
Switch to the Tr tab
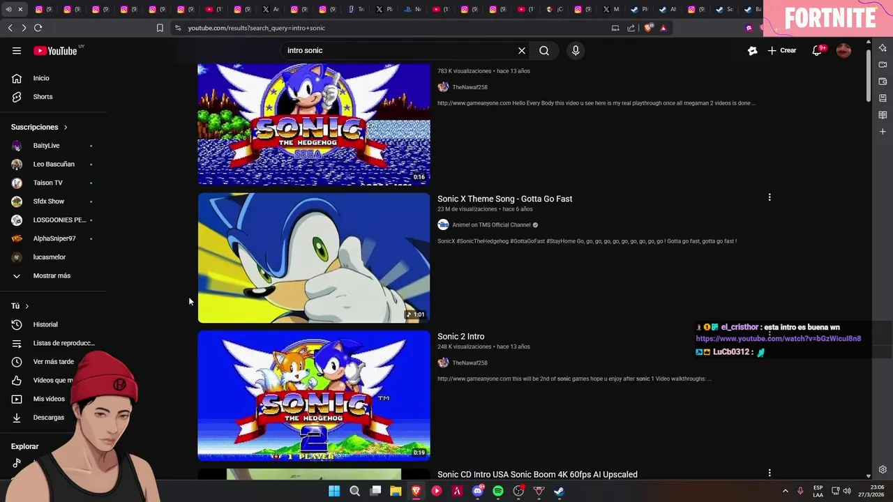355,9
